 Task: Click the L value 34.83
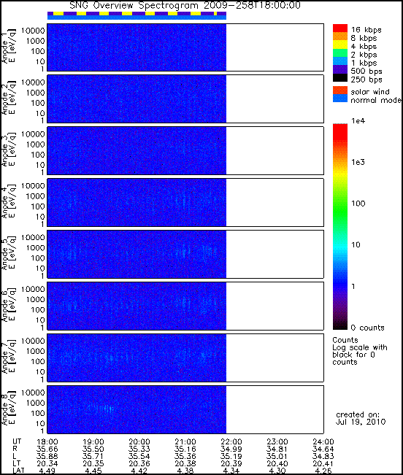(x=323, y=457)
